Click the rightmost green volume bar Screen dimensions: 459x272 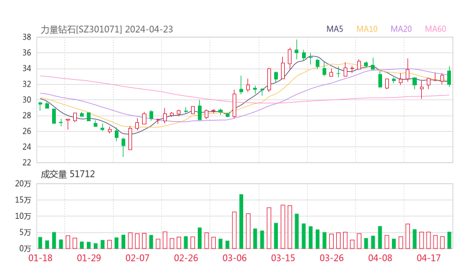click(x=449, y=240)
